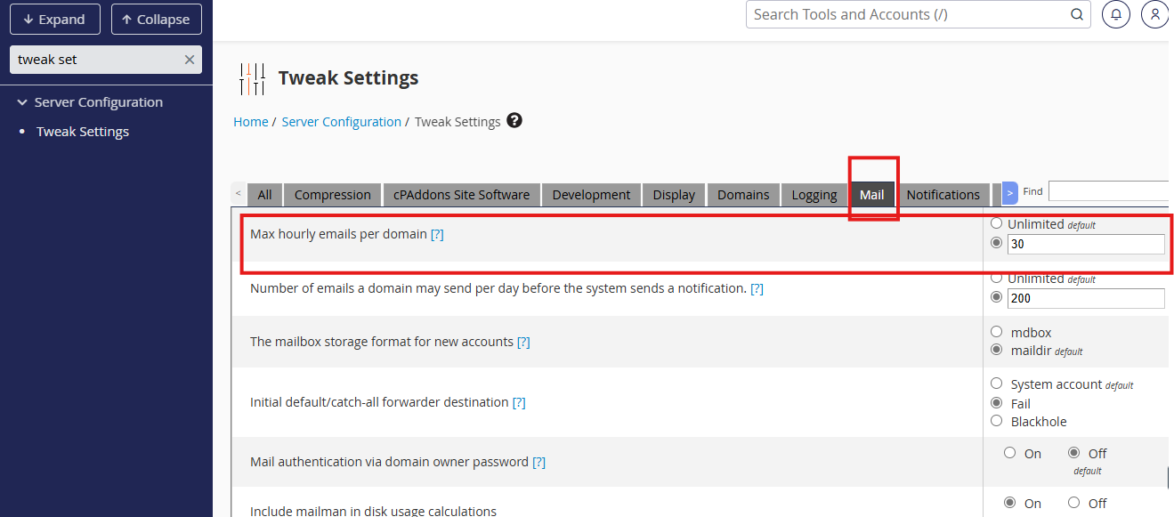Collapse the Server Configuration sidebar section
The image size is (1174, 517).
pos(23,102)
